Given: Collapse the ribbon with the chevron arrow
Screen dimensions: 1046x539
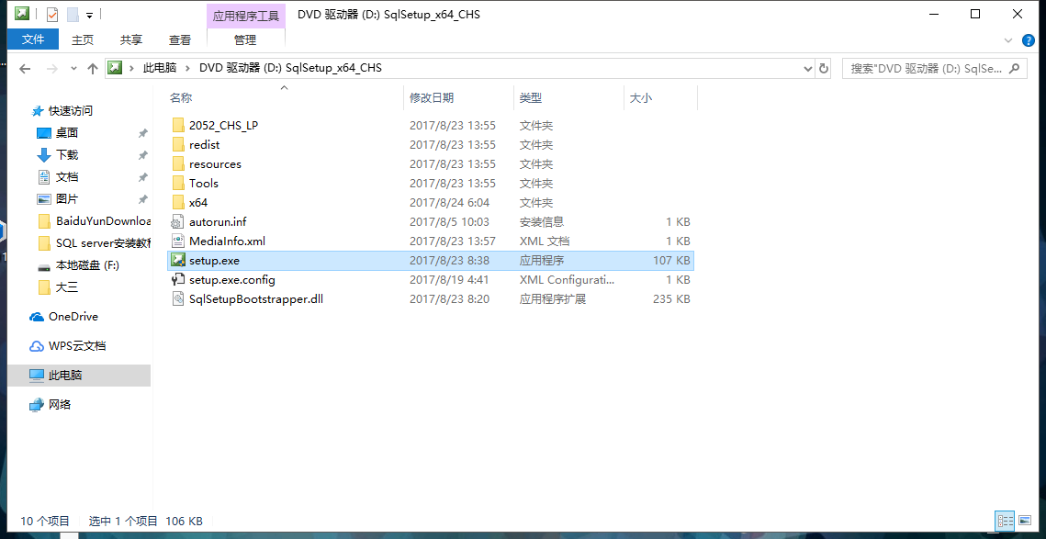Looking at the screenshot, I should point(1007,40).
